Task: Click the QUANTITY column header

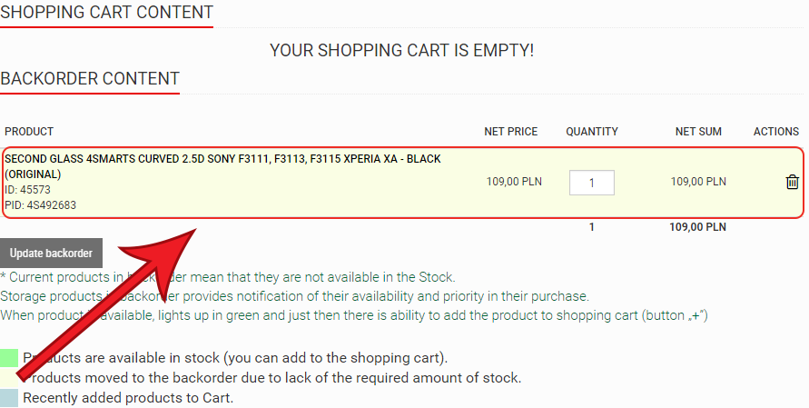Action: [x=592, y=132]
